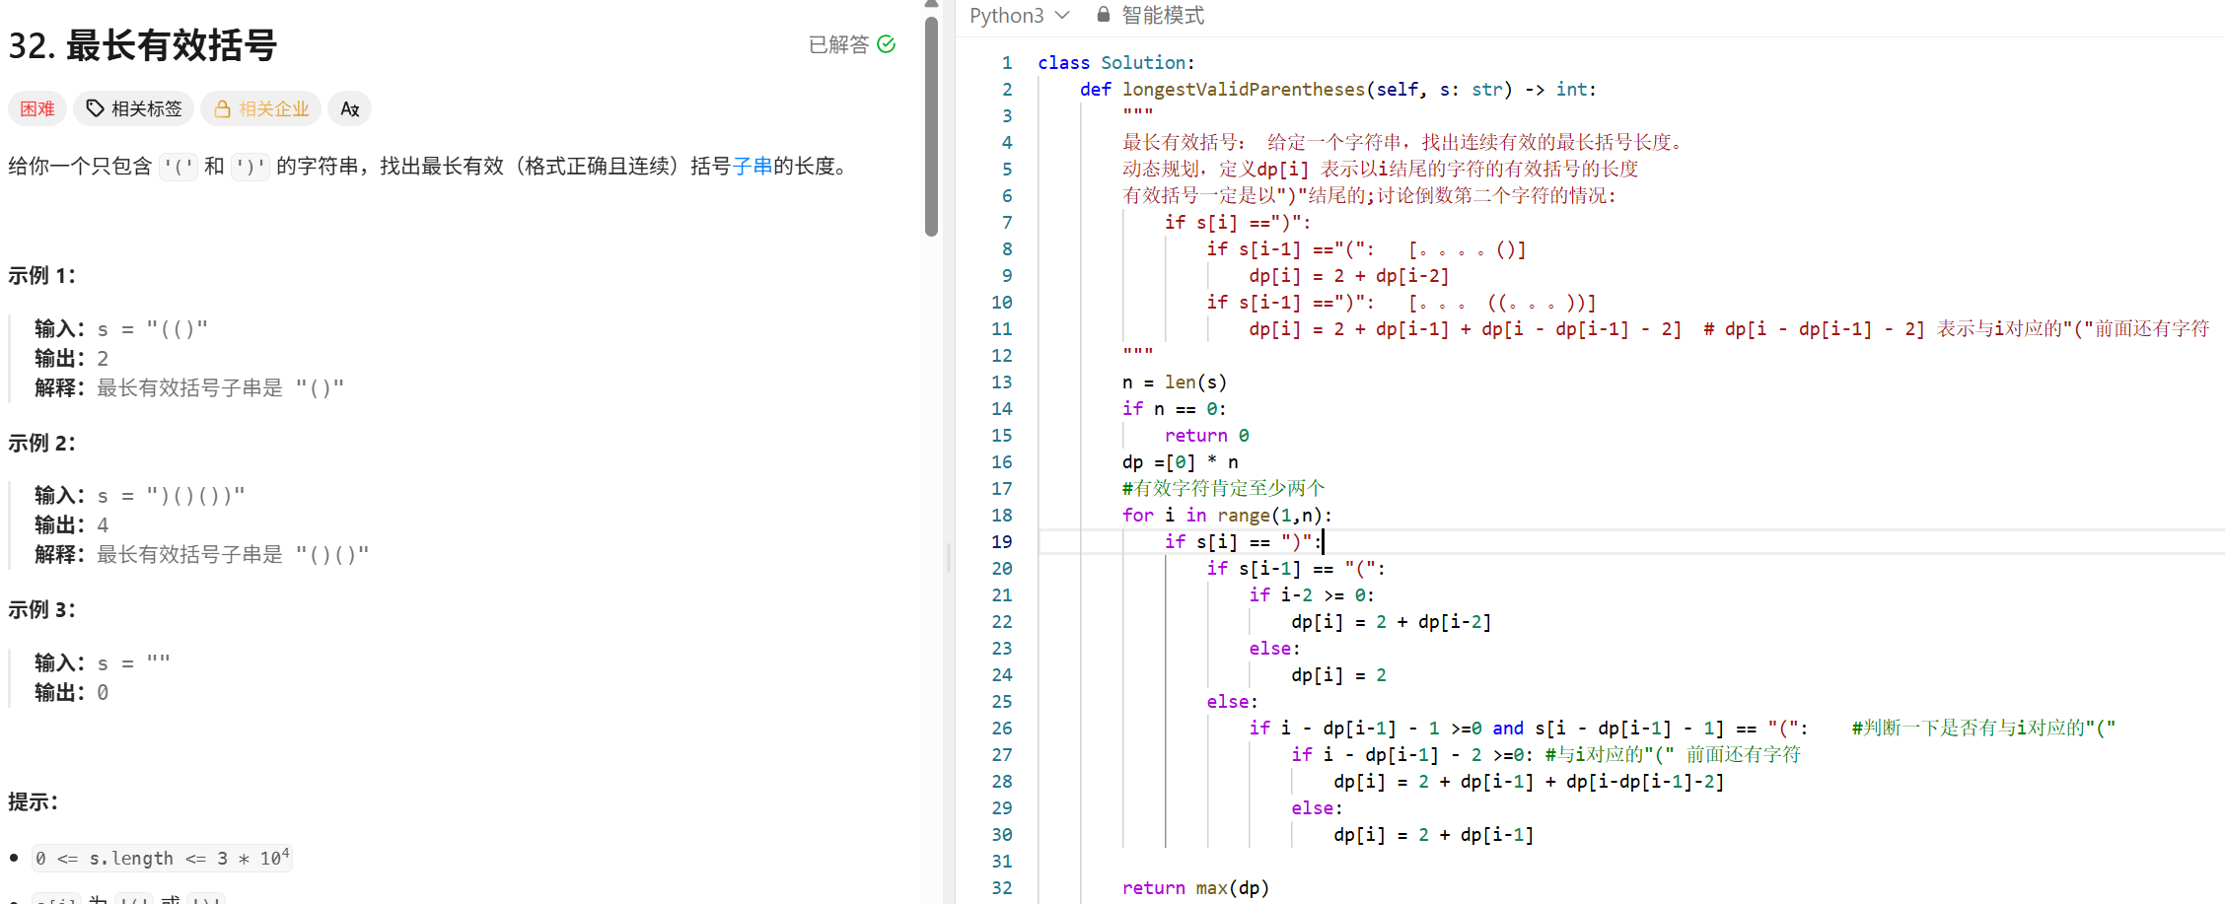
Task: Click the 提示: heading
Action: (34, 802)
